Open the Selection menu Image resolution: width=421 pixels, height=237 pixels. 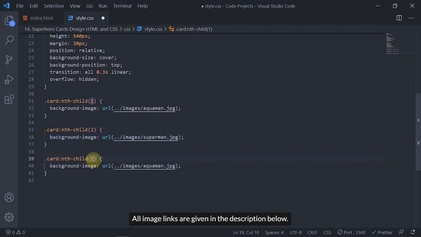54,6
